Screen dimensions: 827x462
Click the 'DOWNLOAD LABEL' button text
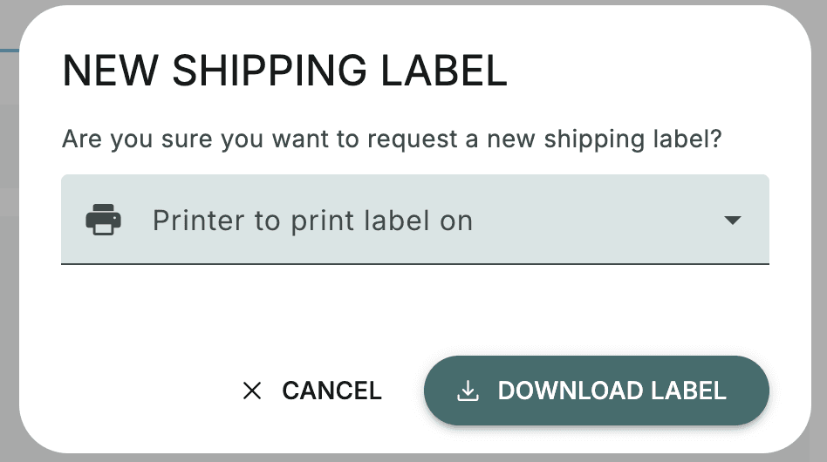point(612,391)
